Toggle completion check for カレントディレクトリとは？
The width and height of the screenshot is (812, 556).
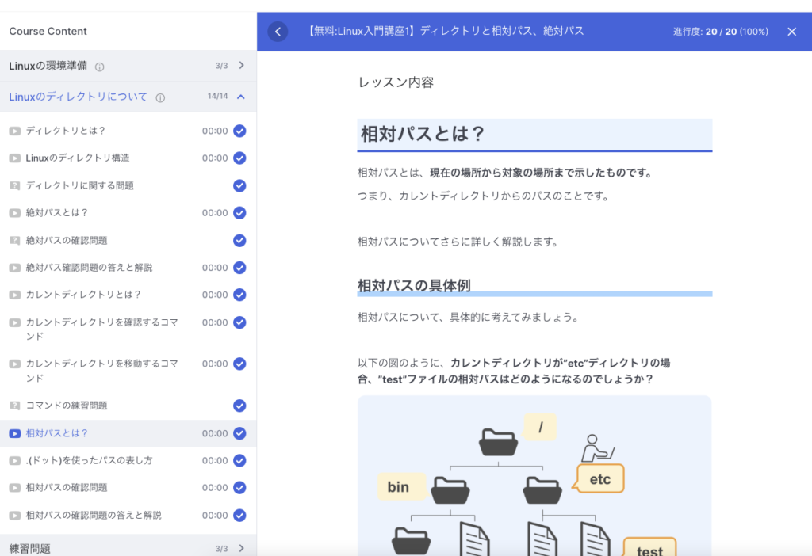(x=239, y=295)
